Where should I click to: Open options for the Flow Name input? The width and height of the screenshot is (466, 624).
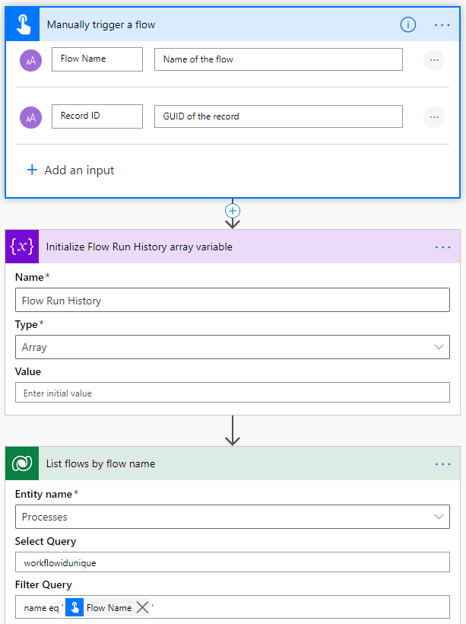tap(433, 59)
